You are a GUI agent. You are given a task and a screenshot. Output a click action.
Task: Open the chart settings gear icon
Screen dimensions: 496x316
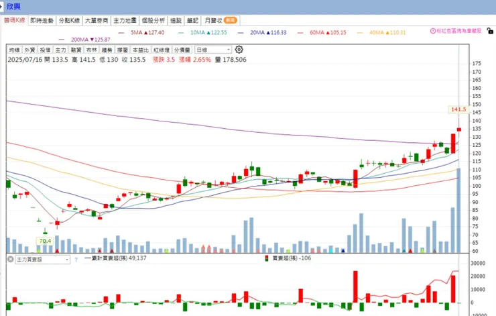tap(239, 50)
